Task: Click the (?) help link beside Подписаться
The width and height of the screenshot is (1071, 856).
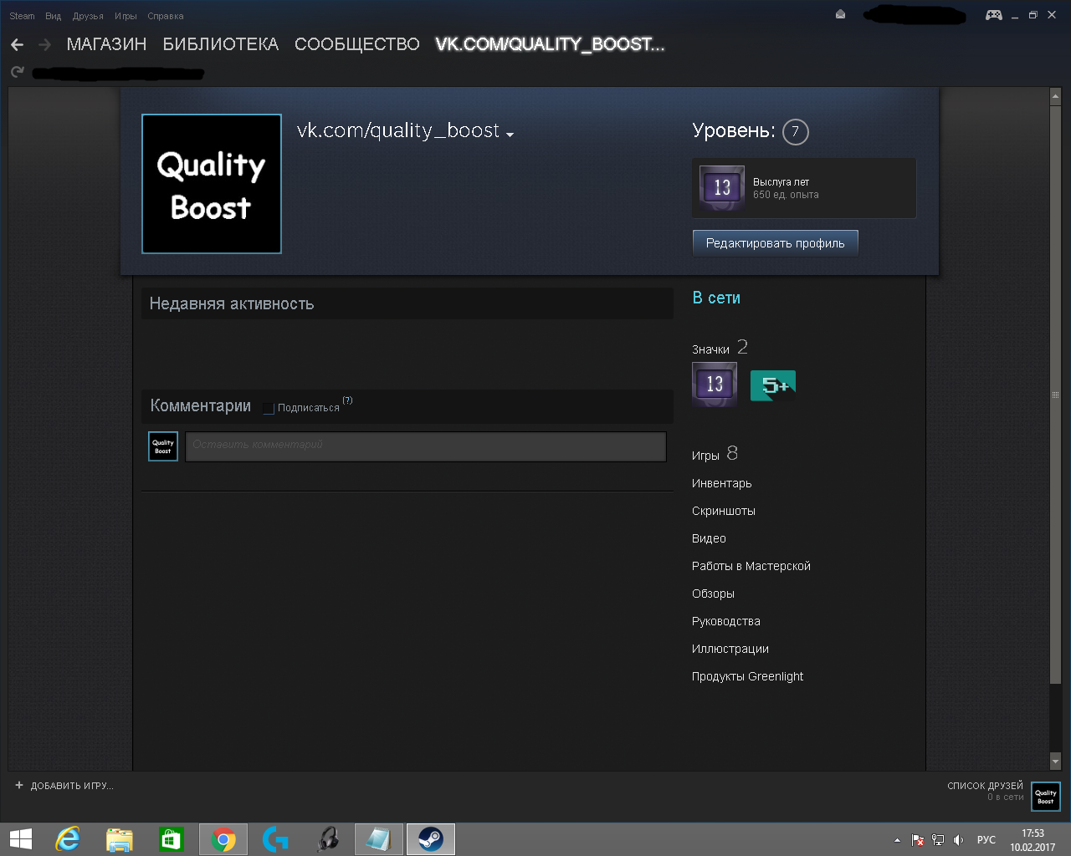Action: [347, 400]
